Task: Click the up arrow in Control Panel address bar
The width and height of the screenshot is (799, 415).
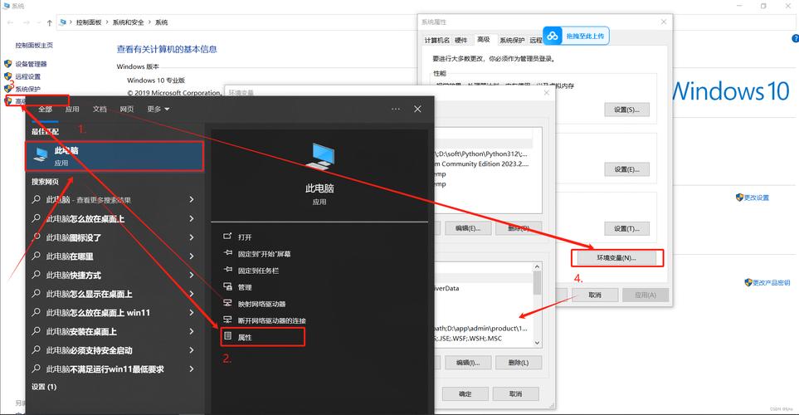Action: (50, 22)
